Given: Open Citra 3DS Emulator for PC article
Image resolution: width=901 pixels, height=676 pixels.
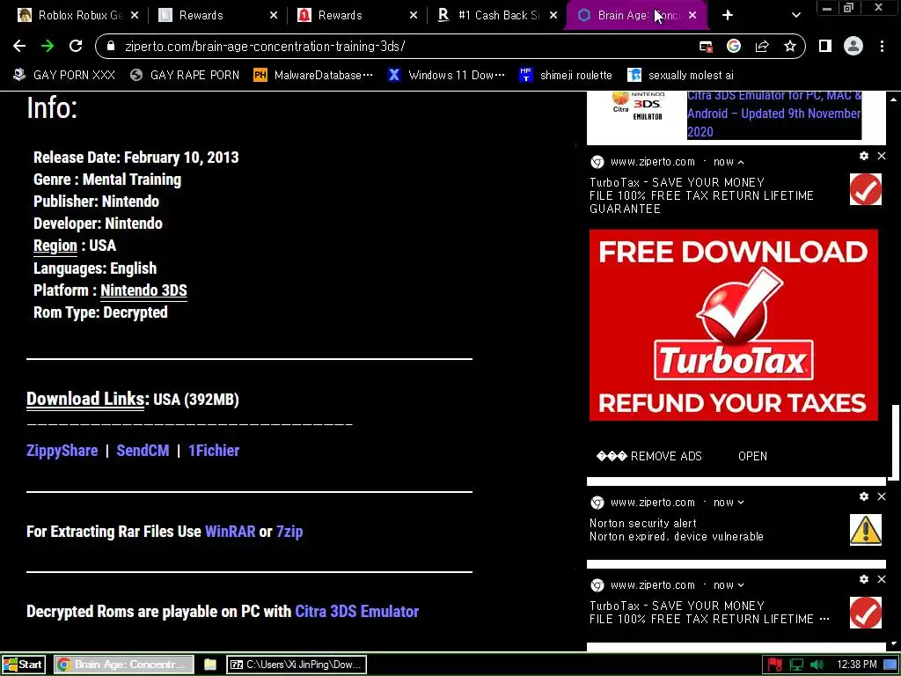Looking at the screenshot, I should tap(774, 114).
